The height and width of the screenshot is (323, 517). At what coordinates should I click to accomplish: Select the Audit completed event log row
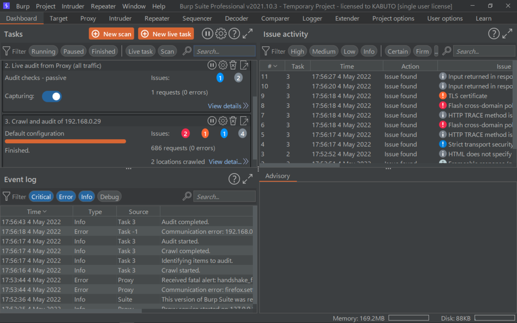(127, 222)
